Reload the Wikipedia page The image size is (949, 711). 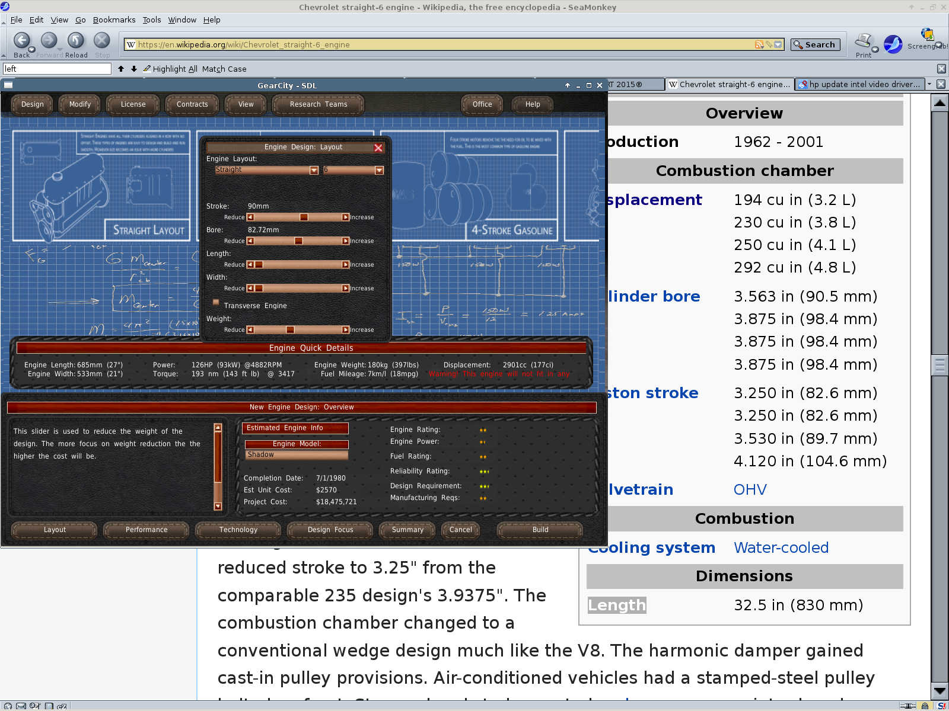pyautogui.click(x=75, y=41)
